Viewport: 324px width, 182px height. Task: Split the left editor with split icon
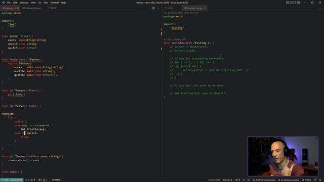[x=153, y=8]
